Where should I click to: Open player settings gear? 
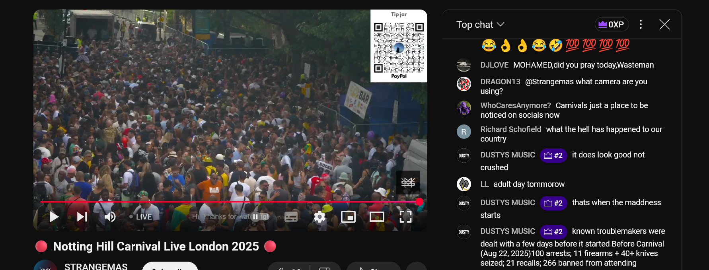(x=319, y=217)
